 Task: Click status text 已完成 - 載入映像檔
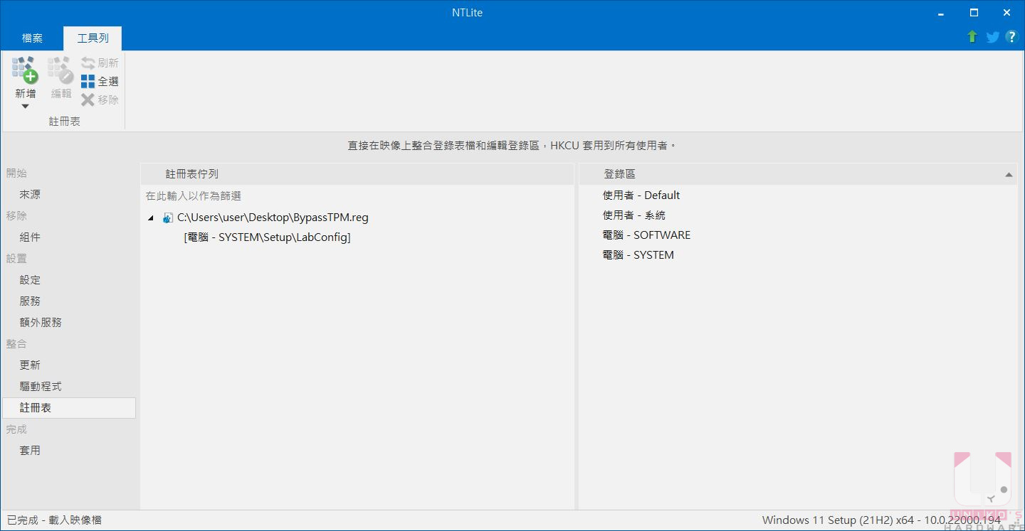(x=54, y=520)
